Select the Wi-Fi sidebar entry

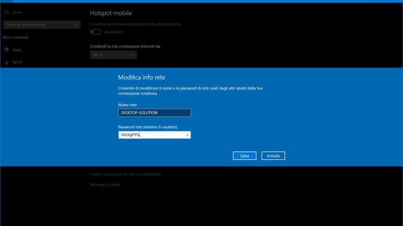17,63
